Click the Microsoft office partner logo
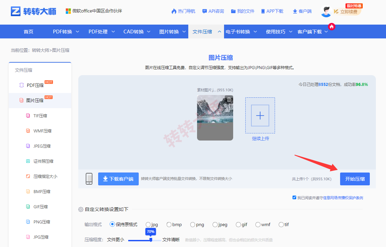 (68, 11)
